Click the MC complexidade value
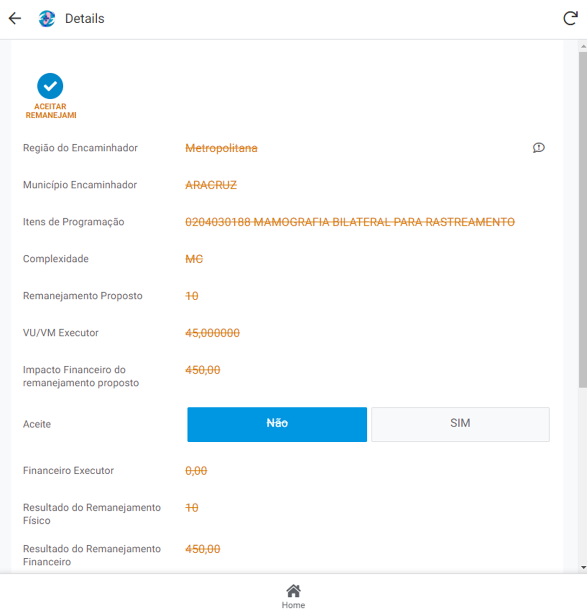 [x=194, y=259]
